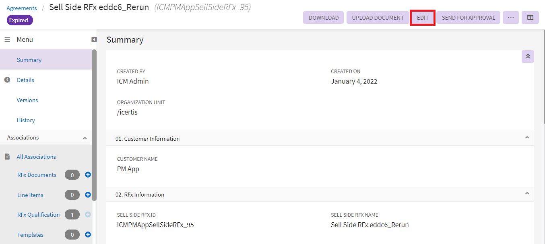Screen dimensions: 545x244
Task: Click the Edit button
Action: tap(422, 18)
